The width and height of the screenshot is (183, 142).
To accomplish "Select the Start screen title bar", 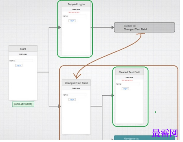I will tap(23, 49).
